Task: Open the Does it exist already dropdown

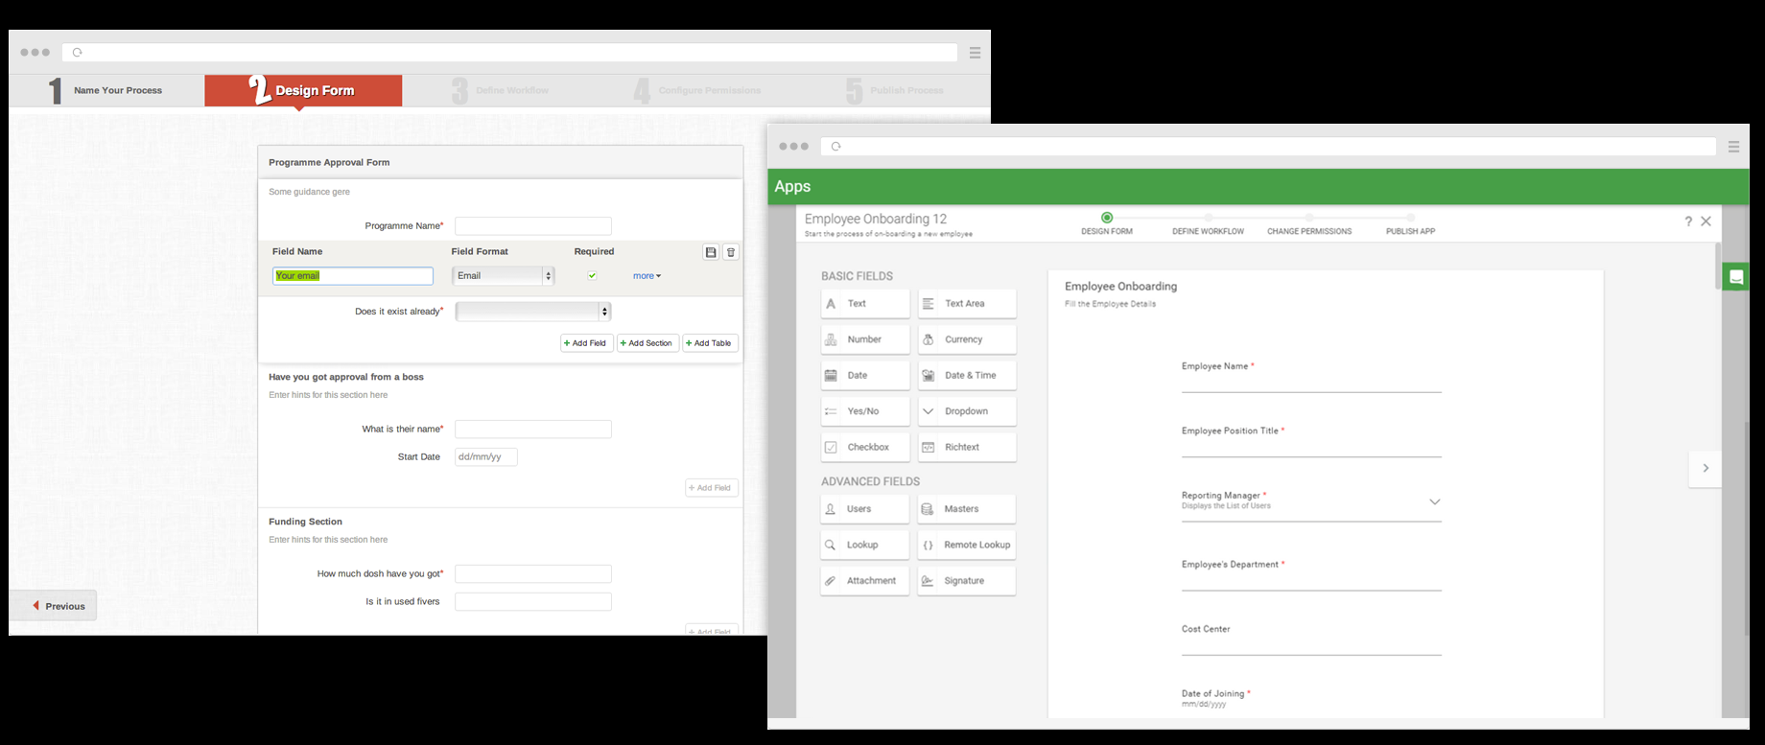Action: (x=532, y=312)
